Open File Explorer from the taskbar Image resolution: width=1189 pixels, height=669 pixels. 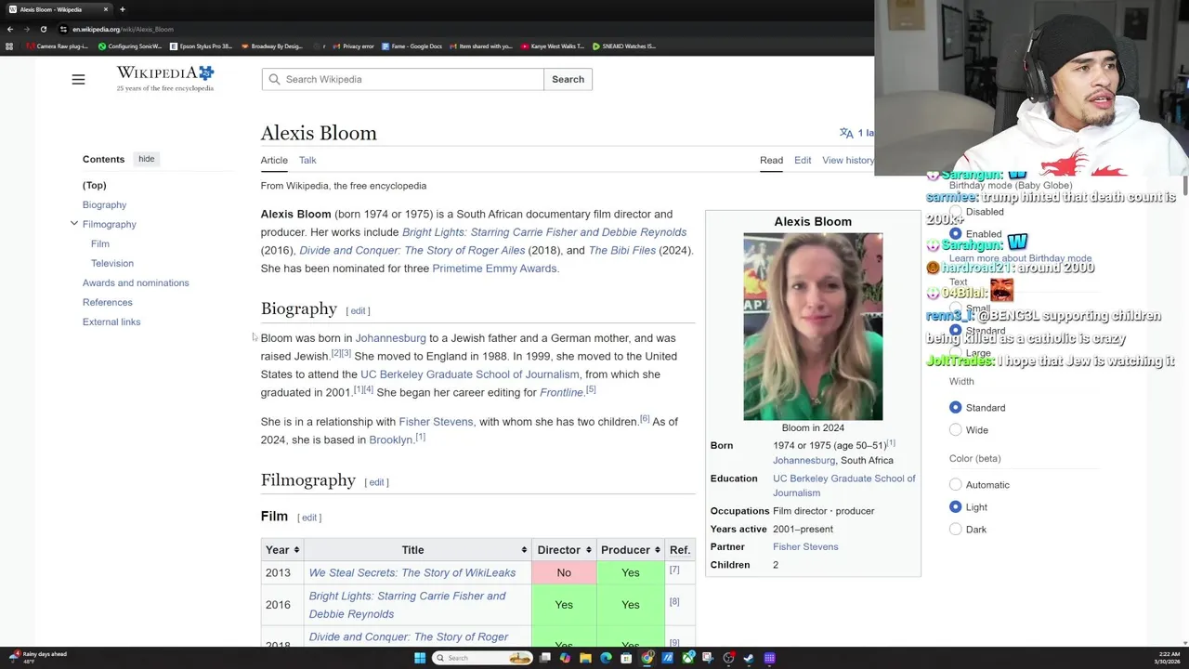pyautogui.click(x=585, y=658)
